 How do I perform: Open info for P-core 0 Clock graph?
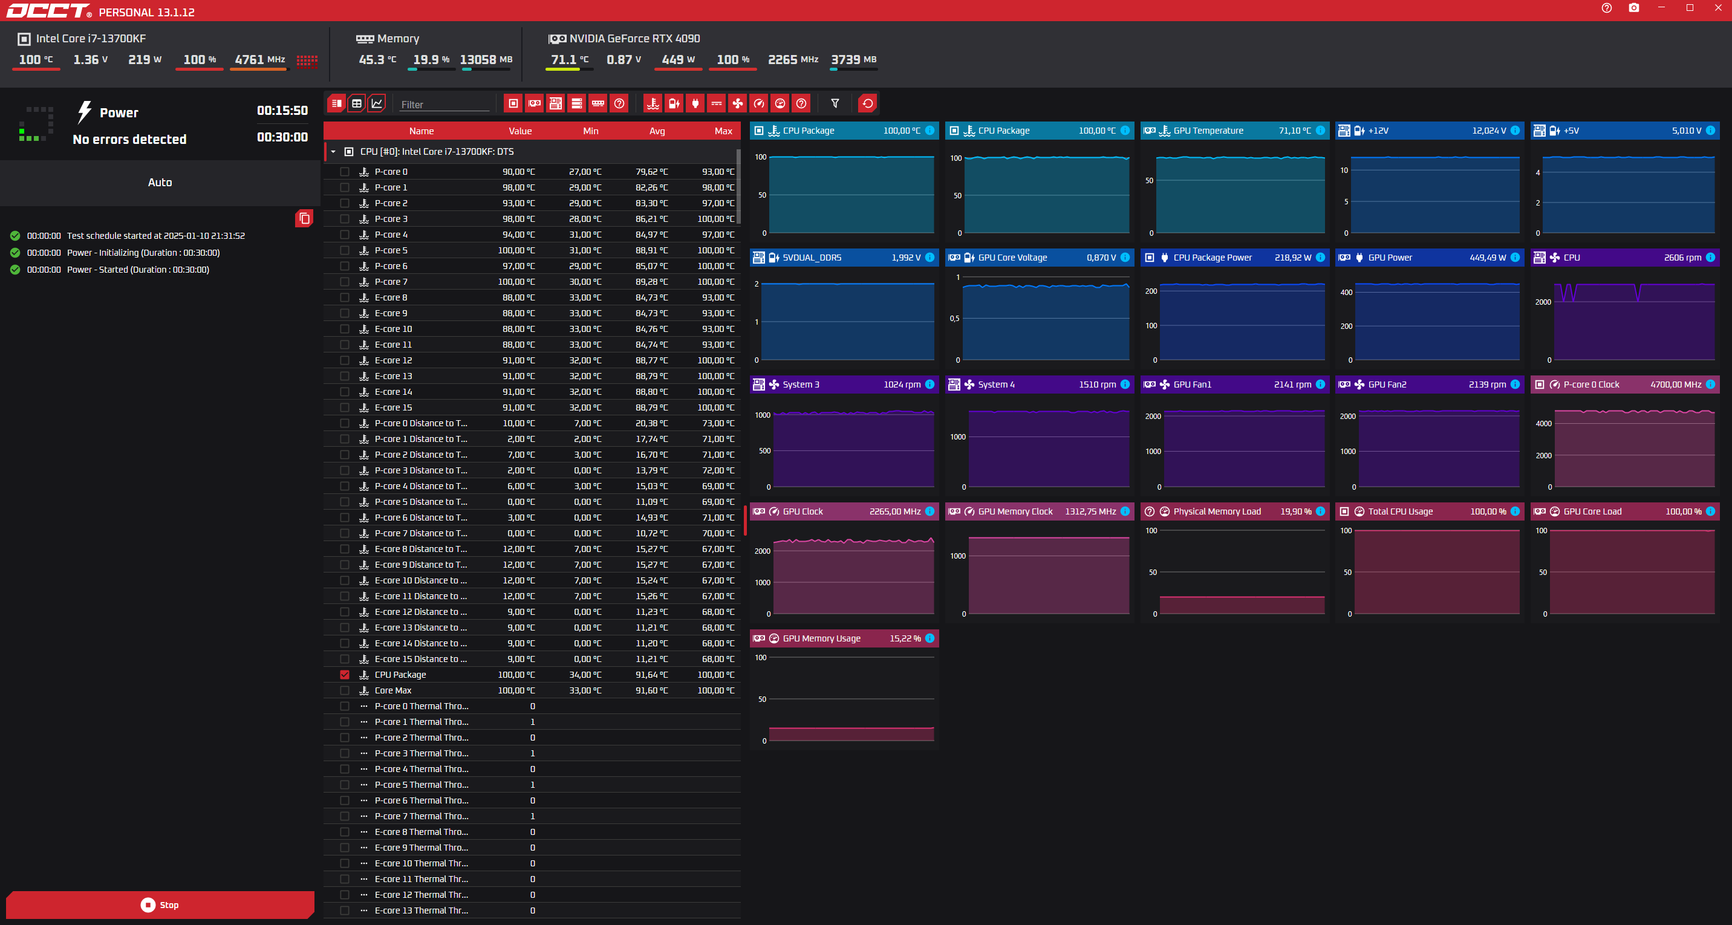tap(1710, 385)
